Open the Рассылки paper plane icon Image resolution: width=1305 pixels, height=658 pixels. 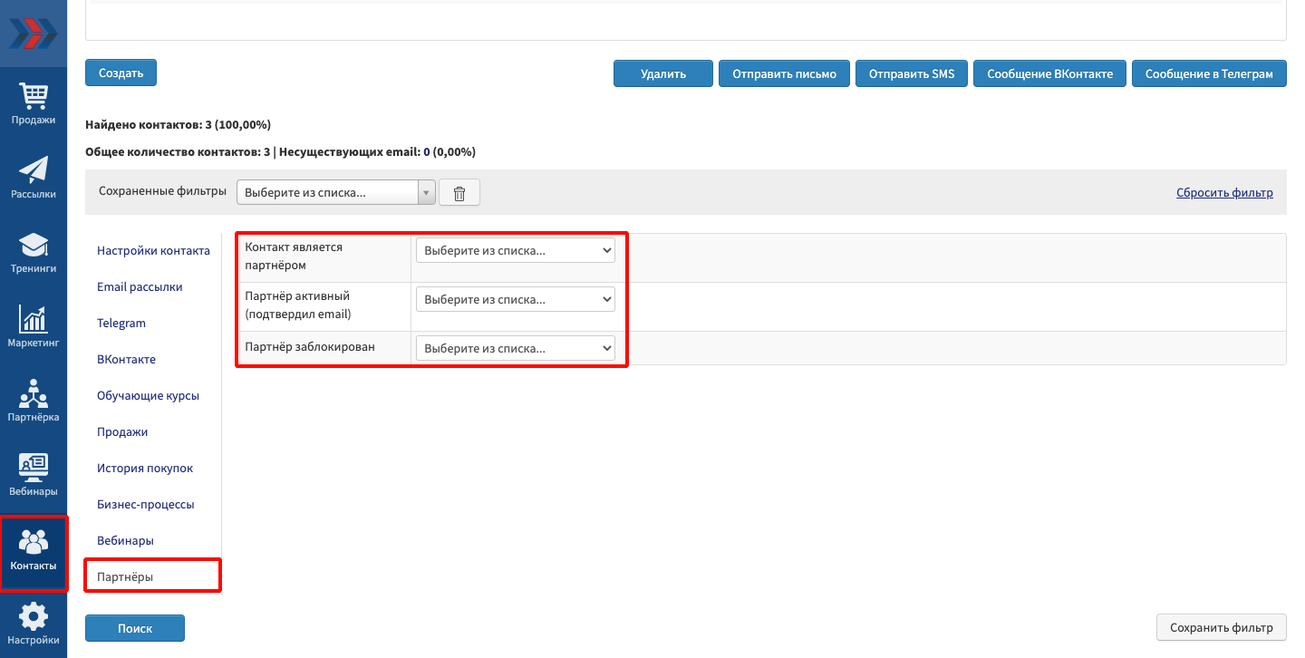[x=34, y=172]
